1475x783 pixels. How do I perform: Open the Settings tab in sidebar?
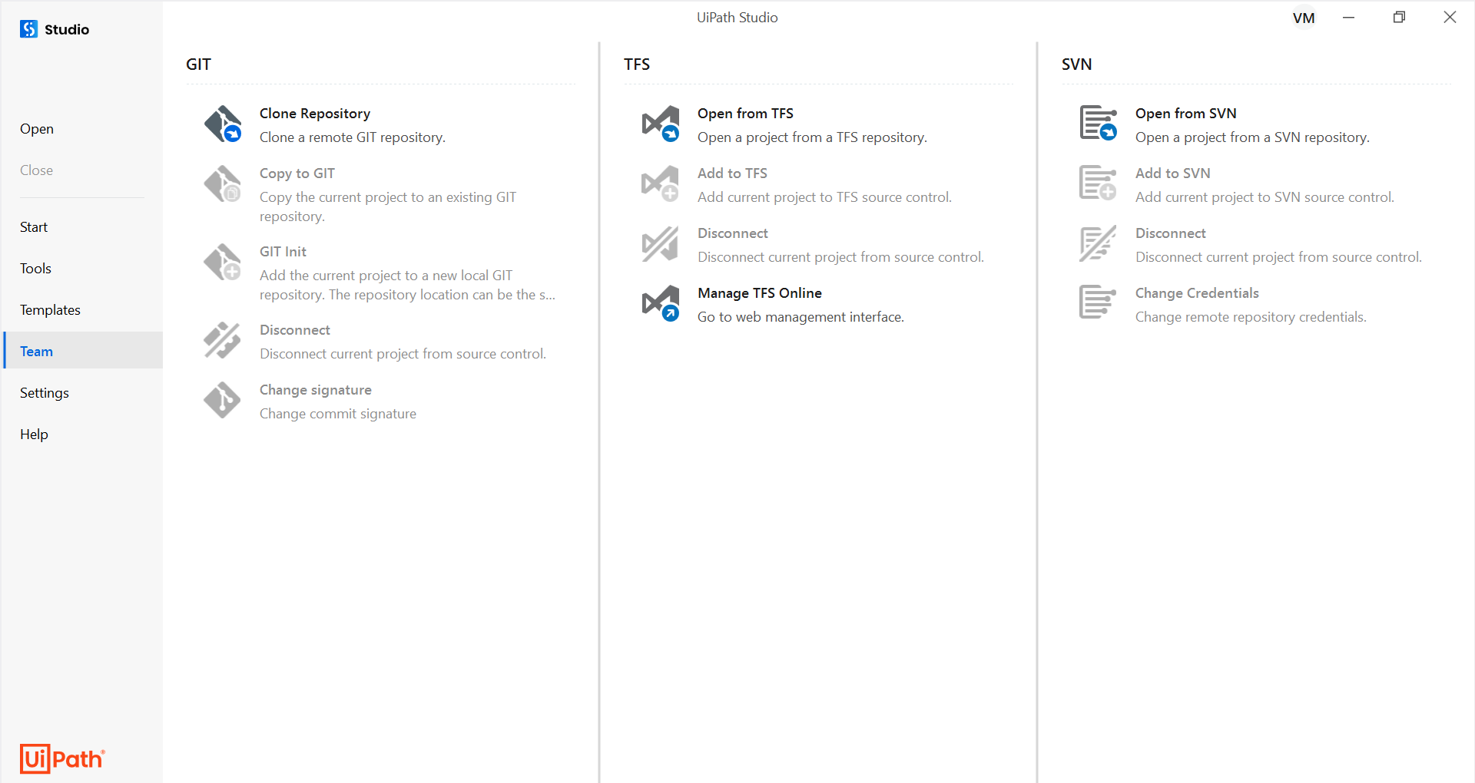coord(45,393)
